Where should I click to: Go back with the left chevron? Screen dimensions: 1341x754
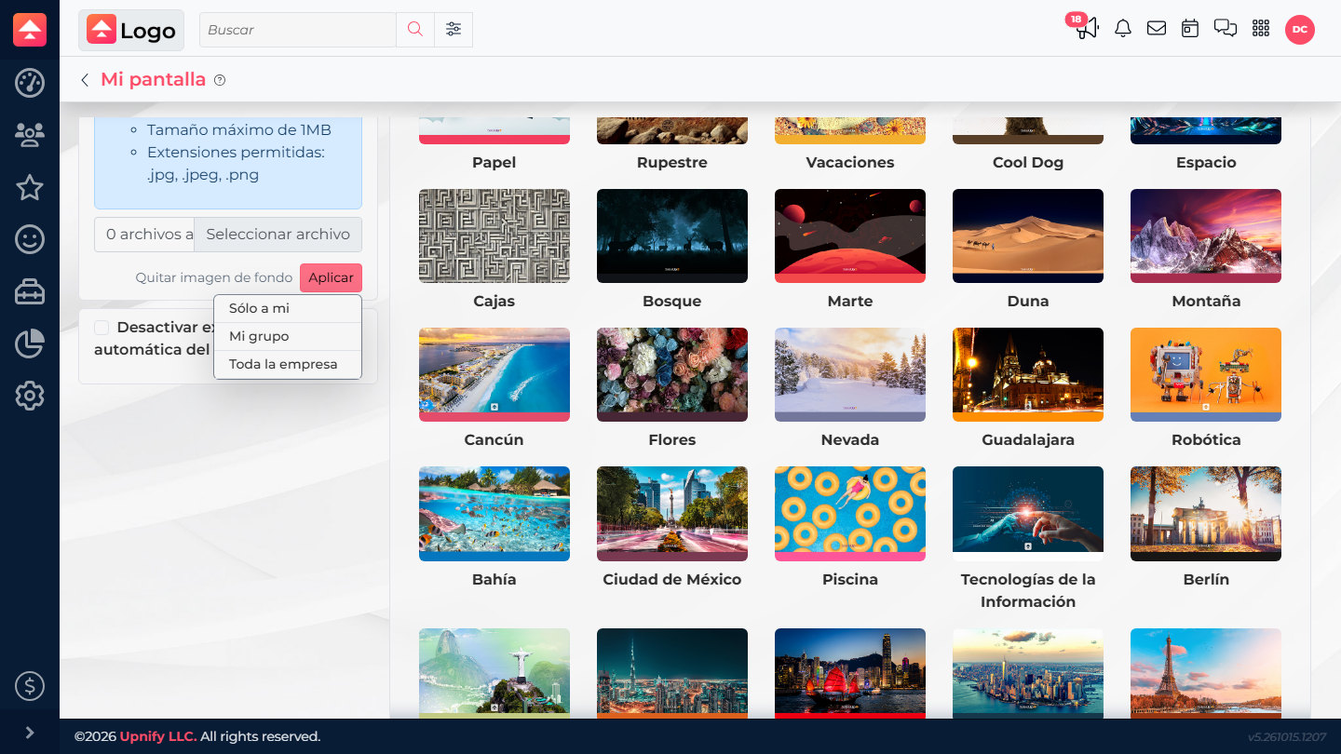pyautogui.click(x=85, y=80)
